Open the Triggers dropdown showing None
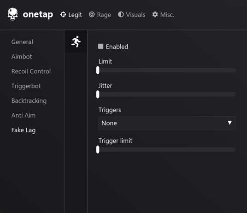This screenshot has width=247, height=213. point(167,123)
